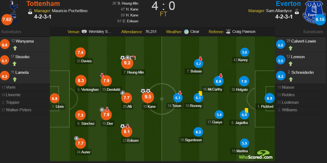The width and height of the screenshot is (327, 163).
Task: Click Pickford's 6.9 rating circle
Action: 269,98
